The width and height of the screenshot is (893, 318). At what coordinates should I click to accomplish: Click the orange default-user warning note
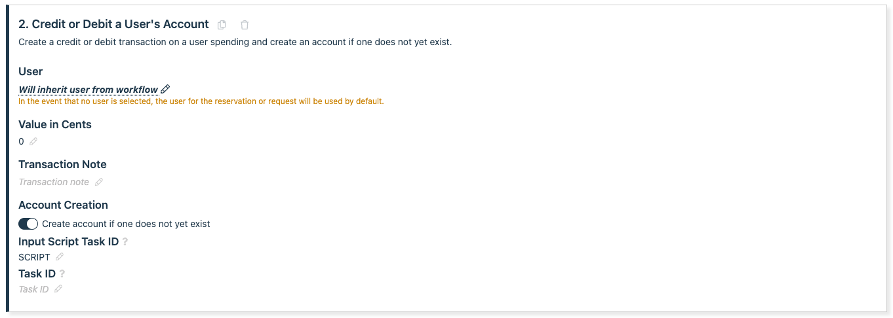tap(201, 101)
